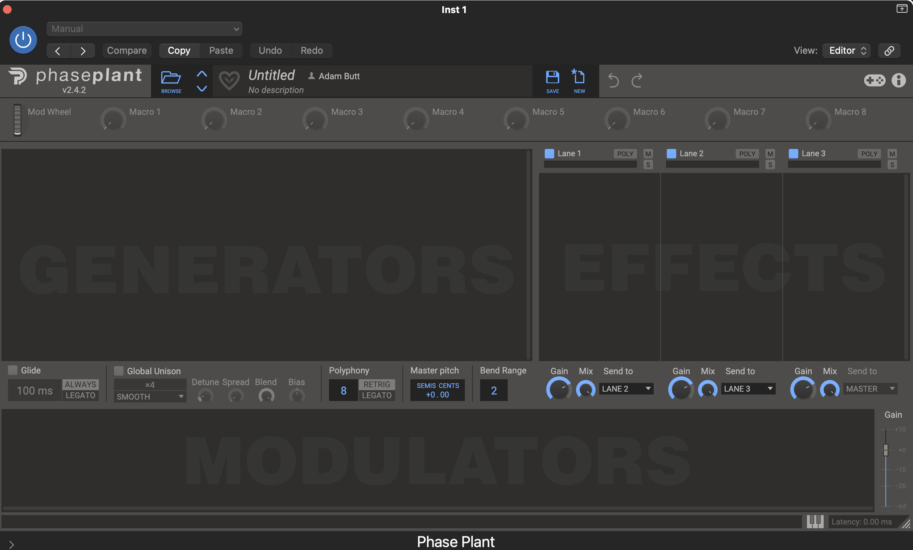Viewport: 913px width, 550px height.
Task: Enable the Glide checkbox
Action: (13, 370)
